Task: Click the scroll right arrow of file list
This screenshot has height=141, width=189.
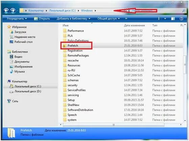Action: (181, 125)
